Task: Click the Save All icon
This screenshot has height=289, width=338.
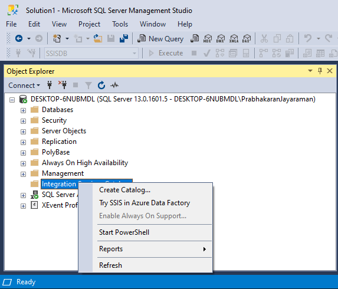Action: [x=124, y=38]
